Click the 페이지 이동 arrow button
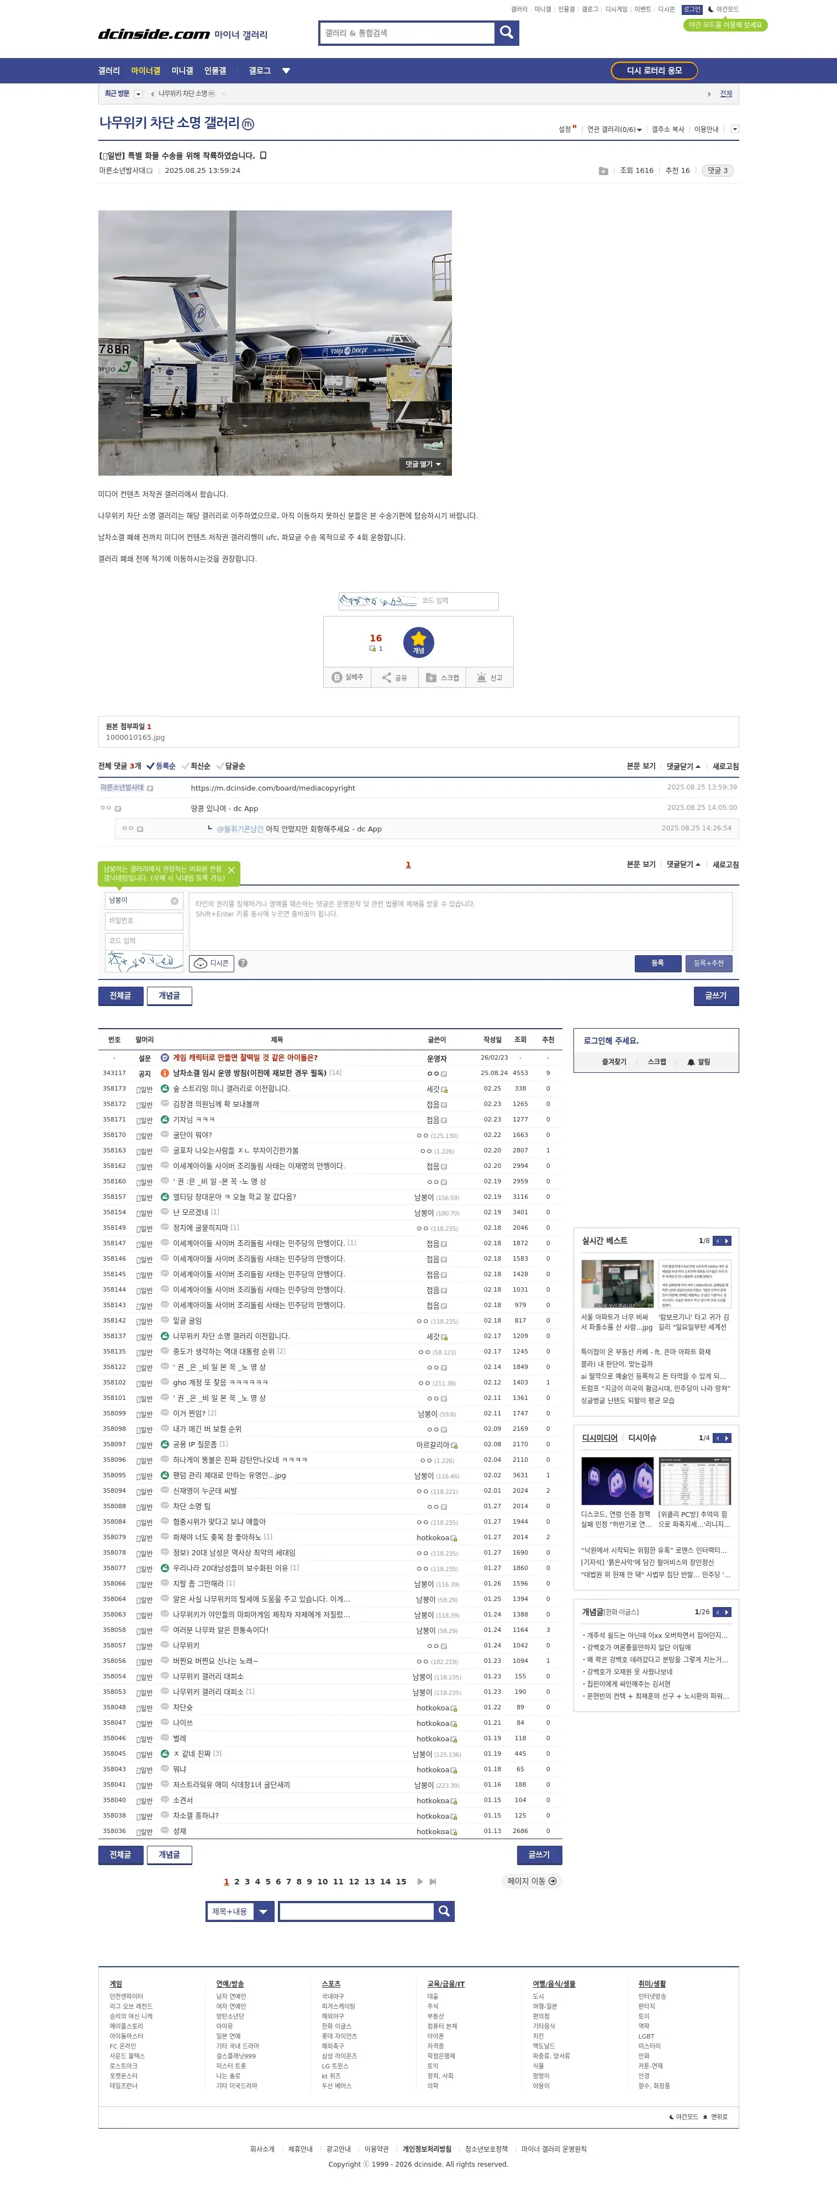This screenshot has width=837, height=2196. [x=532, y=1881]
